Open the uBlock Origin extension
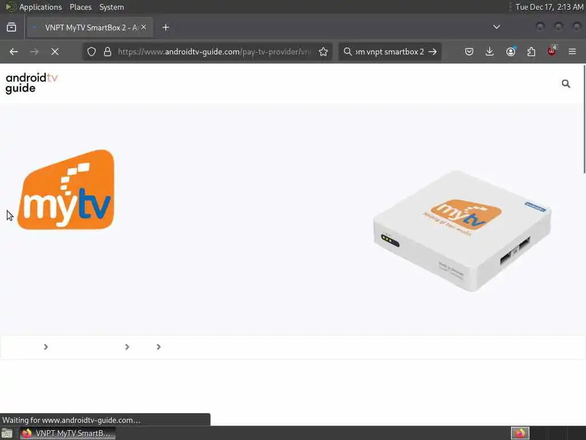 (x=552, y=51)
